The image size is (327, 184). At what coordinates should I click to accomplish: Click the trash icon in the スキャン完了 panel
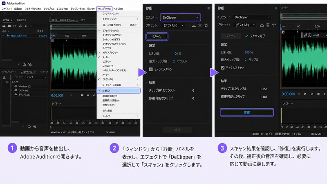[x=268, y=25]
